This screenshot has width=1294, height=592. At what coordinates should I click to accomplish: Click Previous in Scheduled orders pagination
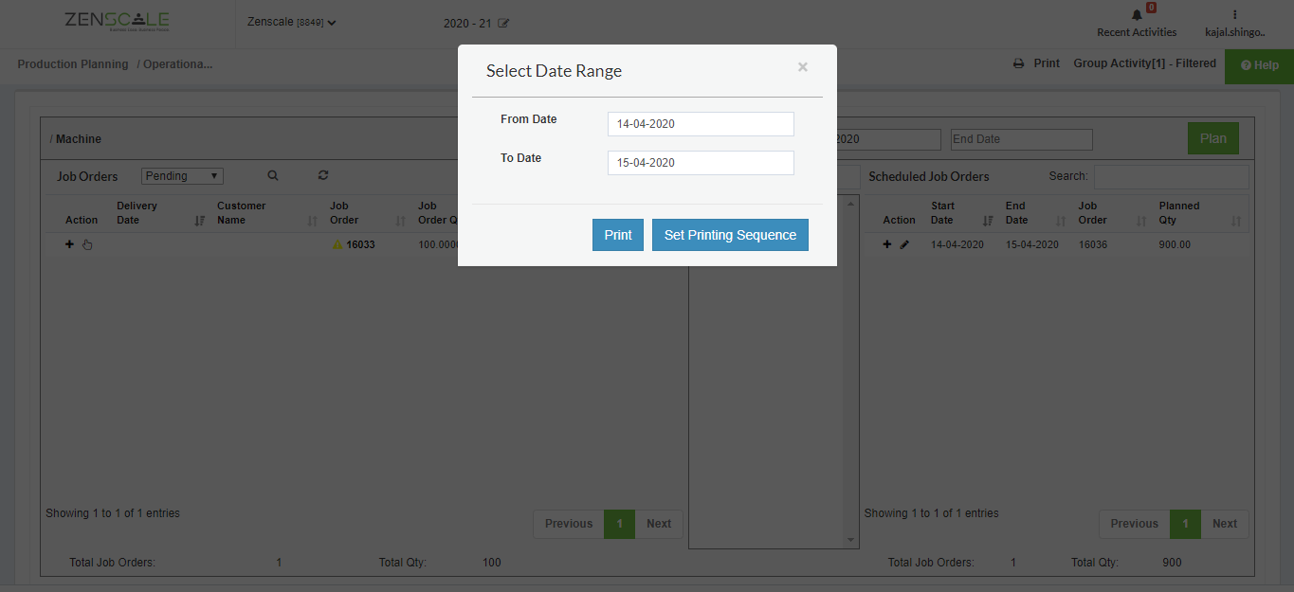point(1135,524)
